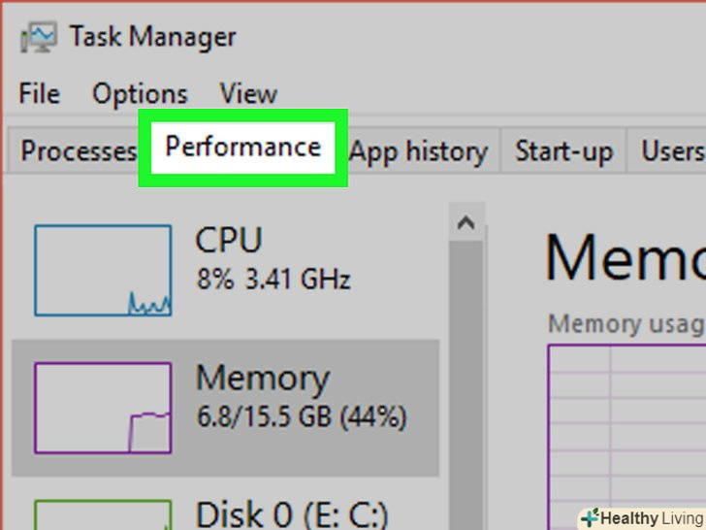Click the blue CPU mini graph
The height and width of the screenshot is (530, 706).
click(x=103, y=270)
